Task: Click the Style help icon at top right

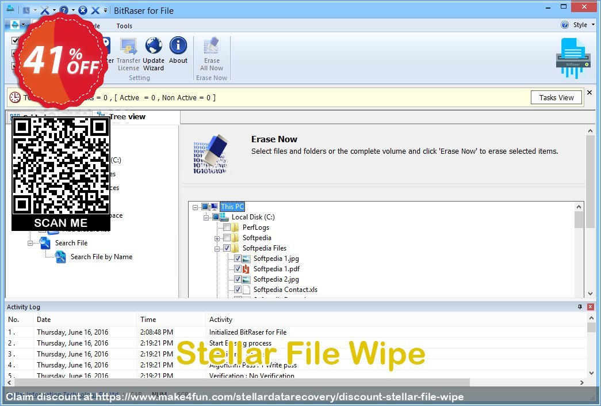Action: pyautogui.click(x=565, y=25)
